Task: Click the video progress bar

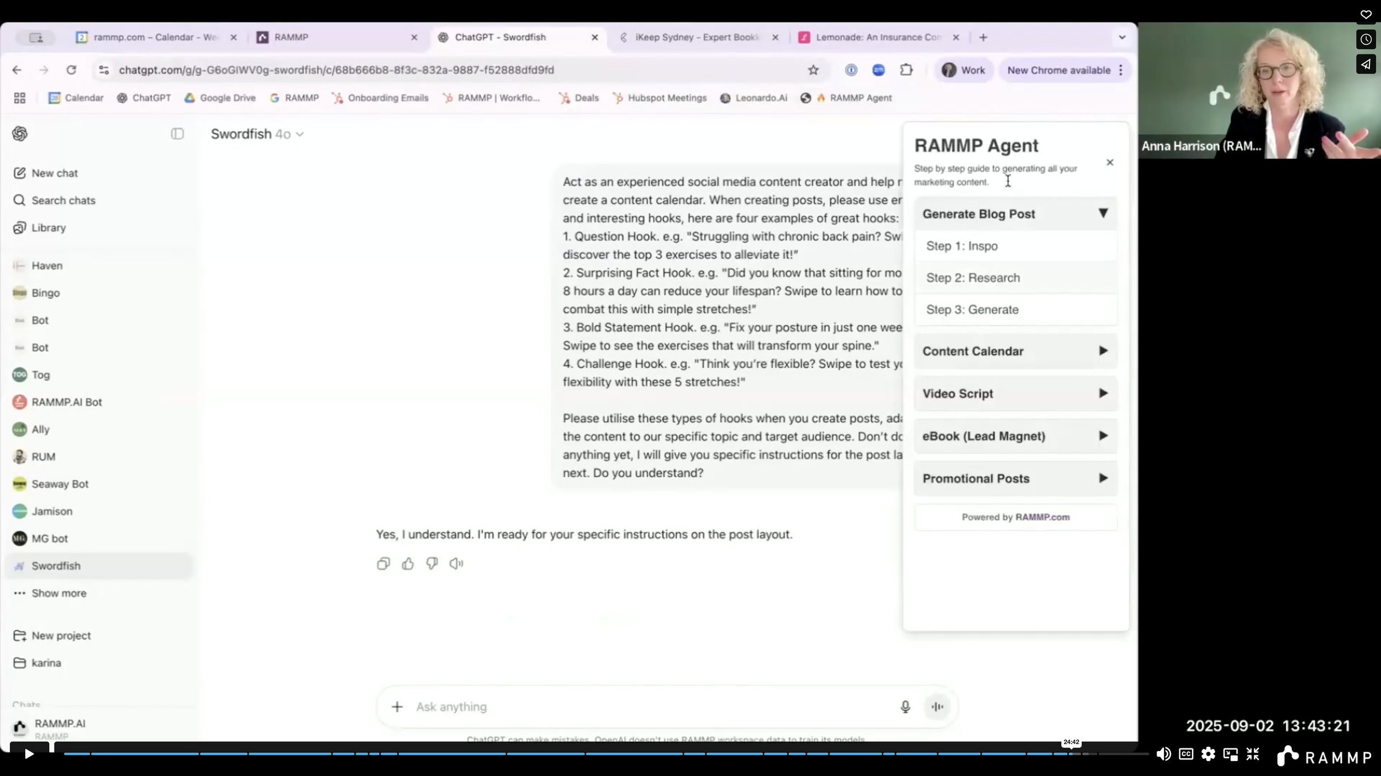Action: pos(552,753)
